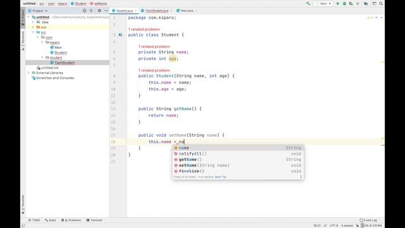The height and width of the screenshot is (228, 405).
Task: Open Project Structure icon in toolbar
Action: 366,4
